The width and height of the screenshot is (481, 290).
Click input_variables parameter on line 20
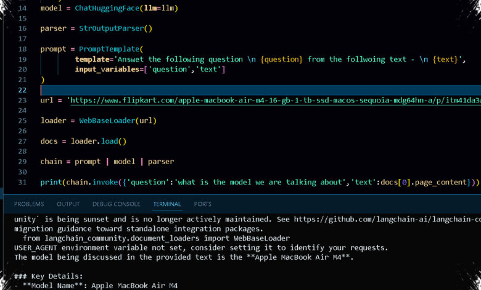[x=107, y=69]
